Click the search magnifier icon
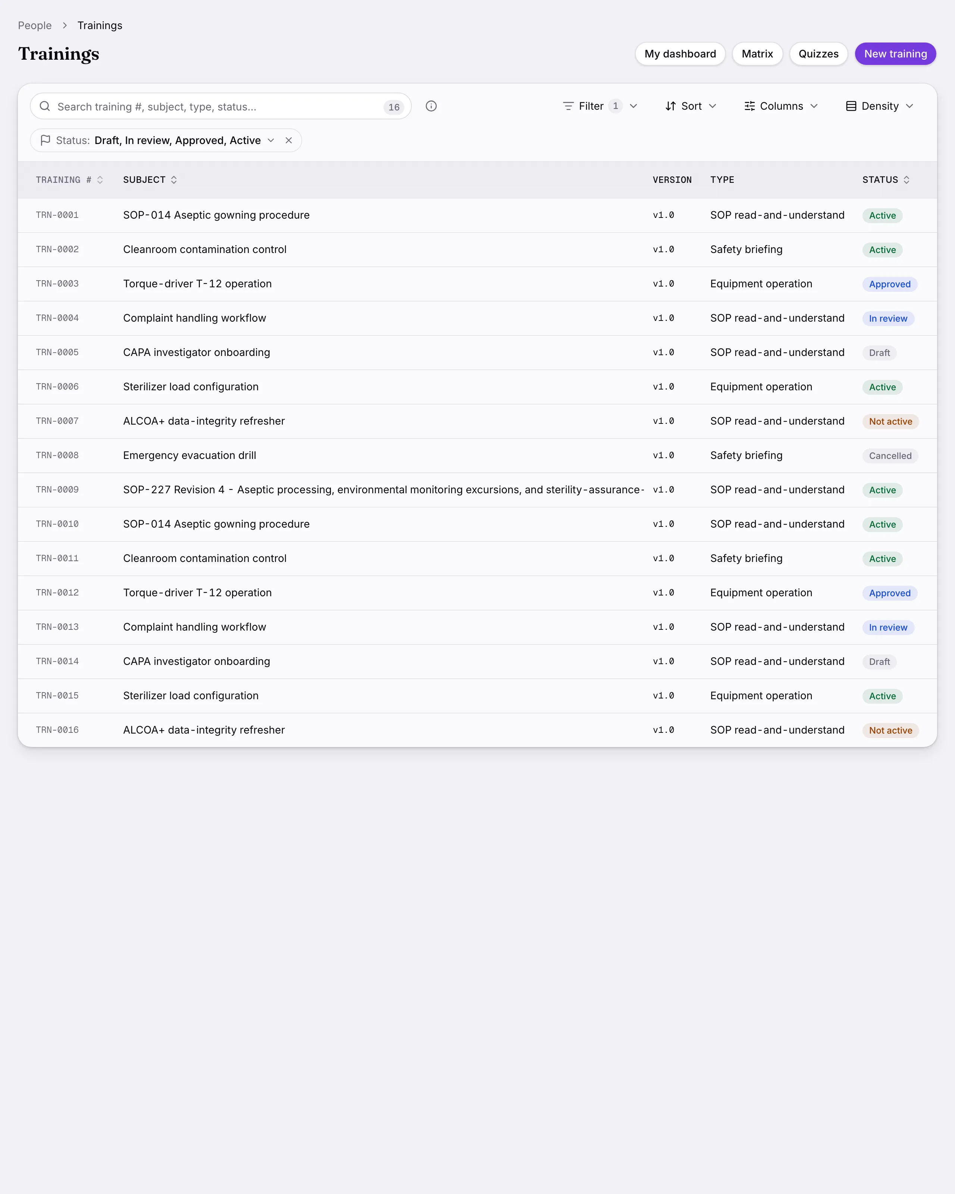The image size is (955, 1194). [x=45, y=106]
